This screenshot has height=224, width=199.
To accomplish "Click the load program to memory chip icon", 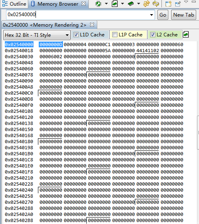I will (98, 4).
